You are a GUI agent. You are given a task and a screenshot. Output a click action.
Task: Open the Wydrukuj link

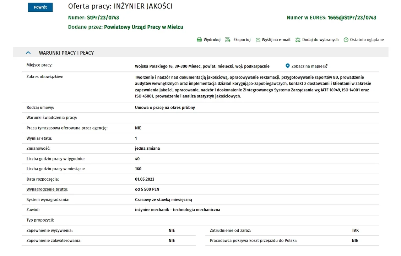point(212,40)
